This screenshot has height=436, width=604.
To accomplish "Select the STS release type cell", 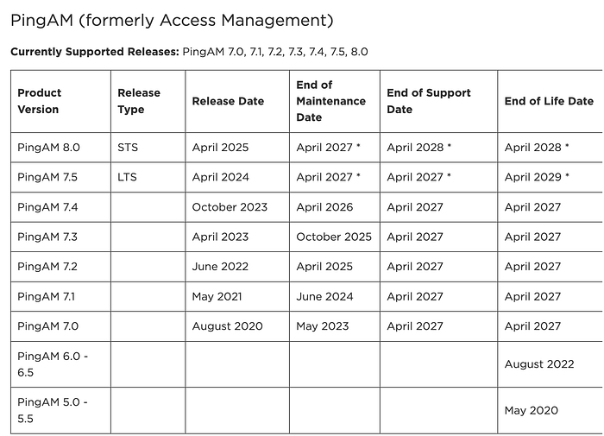I will tap(128, 148).
